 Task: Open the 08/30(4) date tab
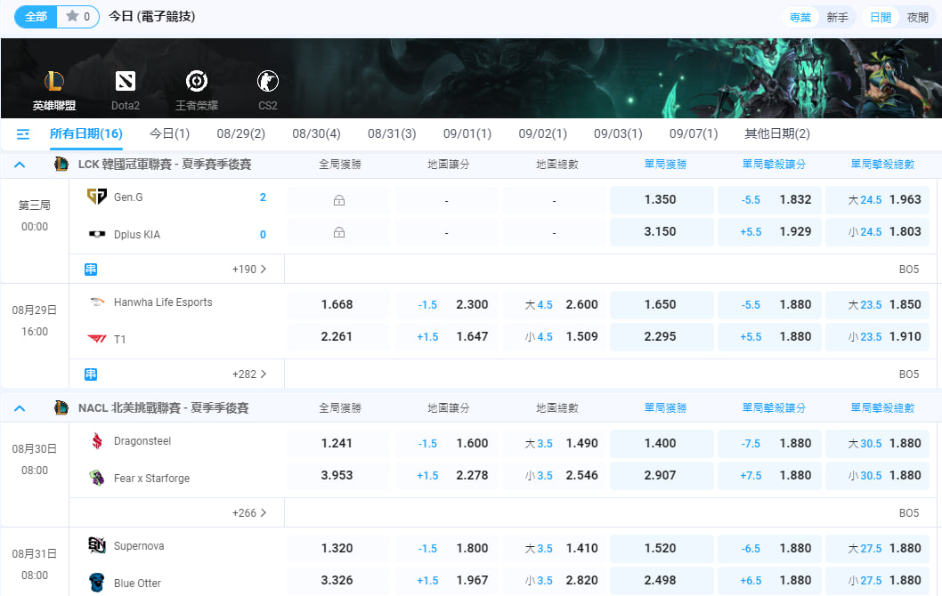click(316, 133)
